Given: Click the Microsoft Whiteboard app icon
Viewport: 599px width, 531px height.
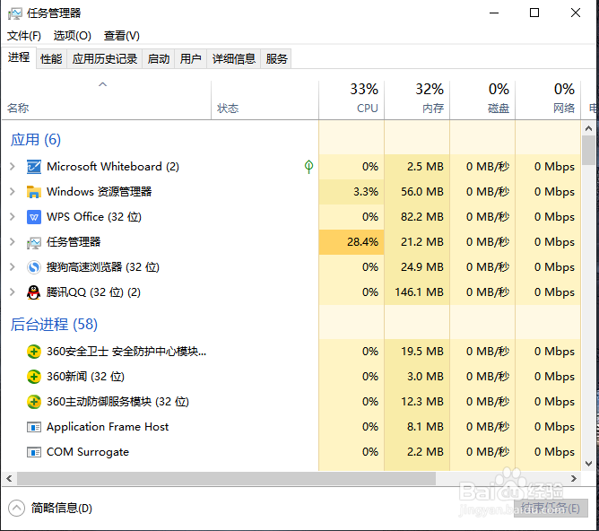Looking at the screenshot, I should [x=33, y=167].
